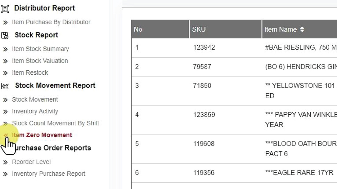Go to Stock Movement report
This screenshot has height=189, width=337.
(35, 99)
